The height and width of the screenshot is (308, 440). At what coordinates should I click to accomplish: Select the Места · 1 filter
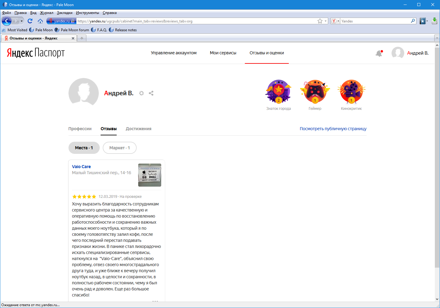[84, 148]
